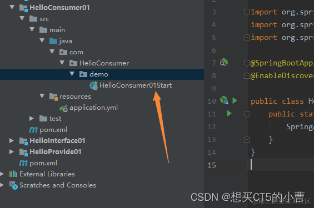Screen dimensions: 314x208
Task: Click the demo package icon
Action: [83, 74]
